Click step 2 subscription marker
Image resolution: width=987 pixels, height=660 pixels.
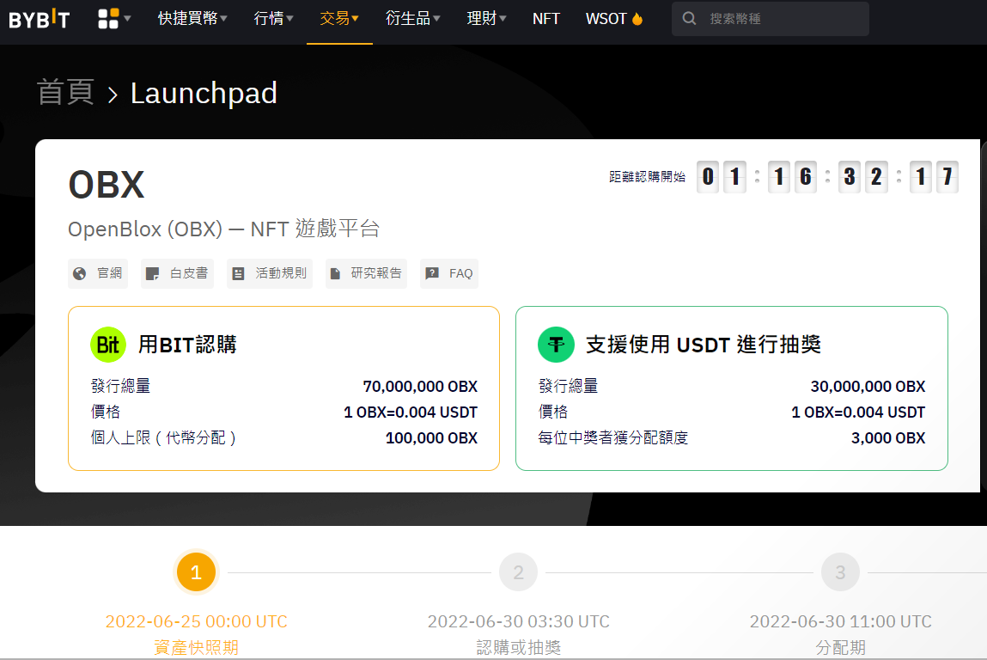click(x=518, y=572)
